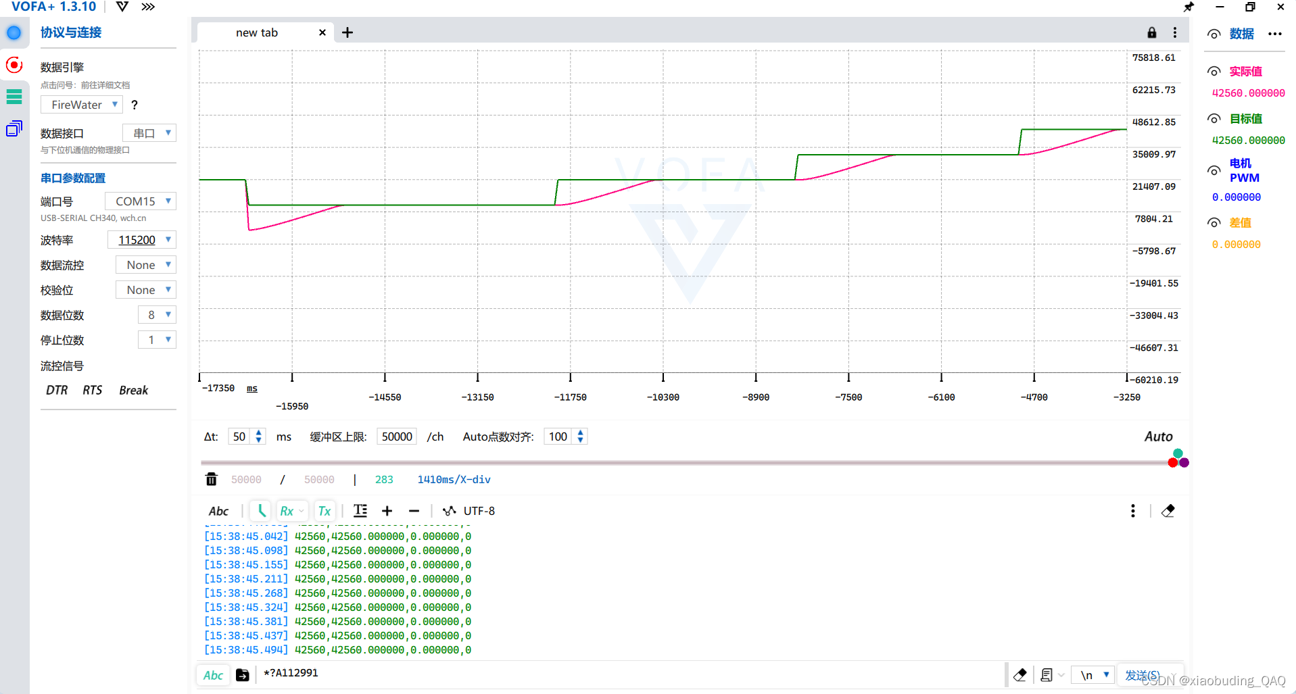Click the Auto button below the plot
1296x694 pixels.
coord(1158,437)
